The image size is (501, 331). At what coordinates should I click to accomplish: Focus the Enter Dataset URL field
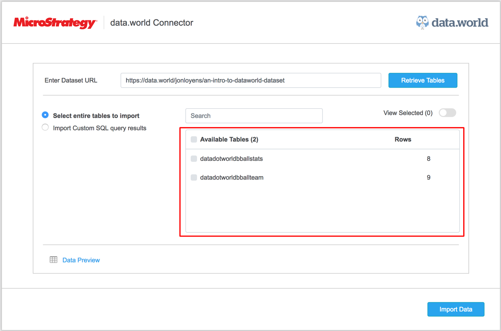(x=250, y=80)
